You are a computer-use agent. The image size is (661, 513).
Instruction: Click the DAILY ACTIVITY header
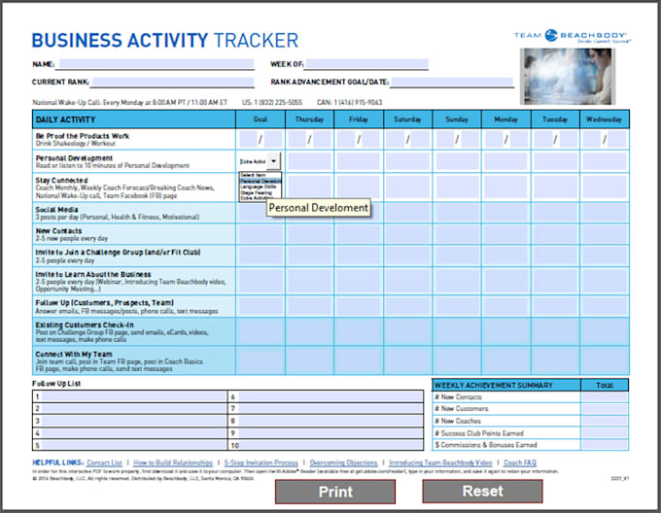133,120
